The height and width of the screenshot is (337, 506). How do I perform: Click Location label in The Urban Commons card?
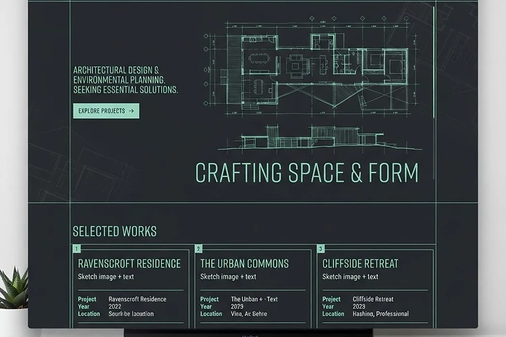[211, 314]
